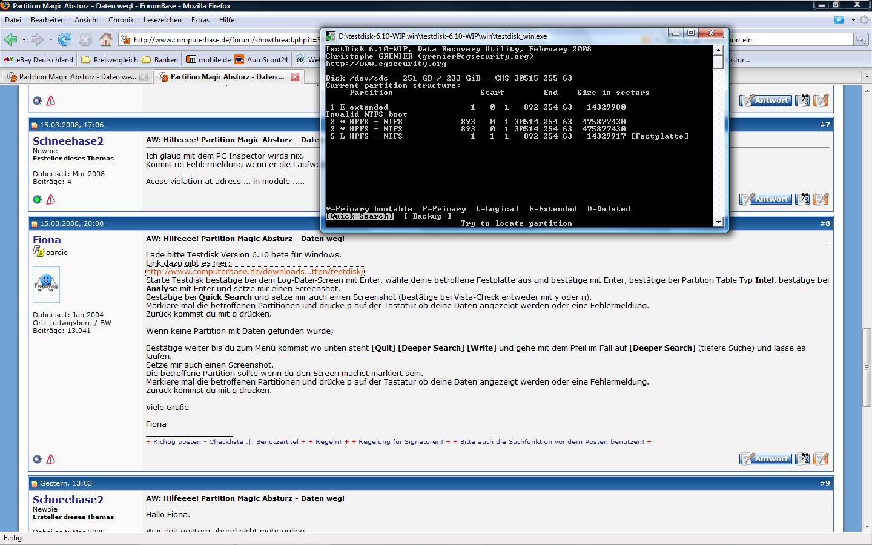Open the Bearbeiten menu
Image resolution: width=872 pixels, height=545 pixels.
pos(48,20)
